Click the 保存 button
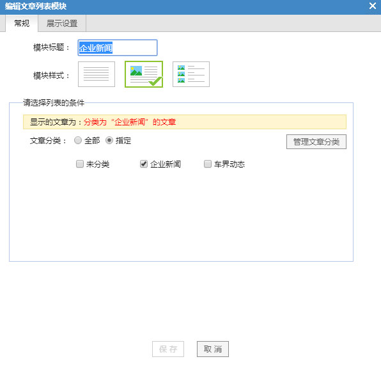Viewport: 381px width, 366px height. point(168,349)
